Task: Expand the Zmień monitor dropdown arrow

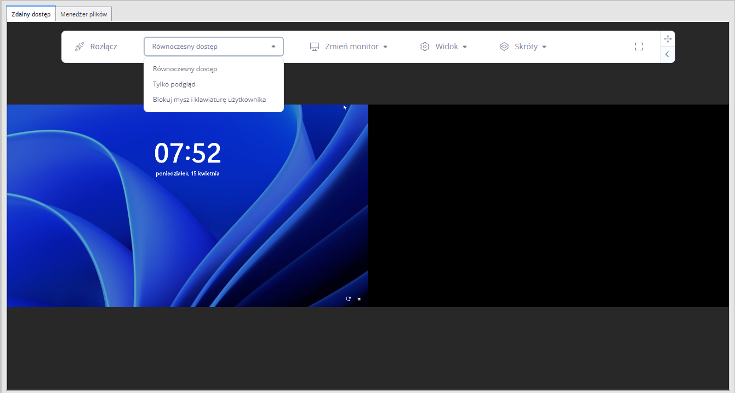Action: click(385, 47)
